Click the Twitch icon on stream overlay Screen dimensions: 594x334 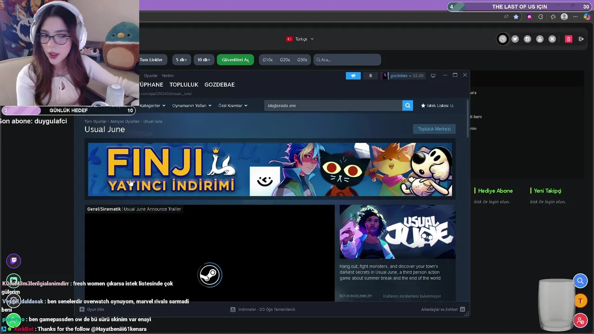[x=14, y=260]
